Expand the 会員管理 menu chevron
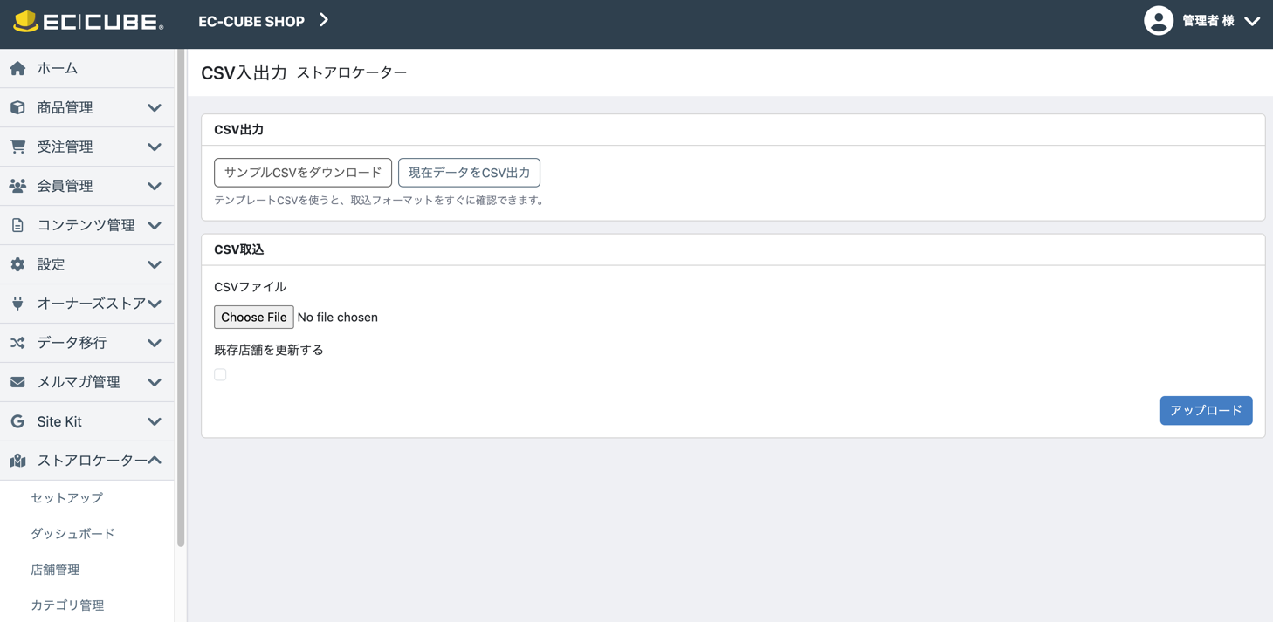This screenshot has width=1273, height=622. 155,187
